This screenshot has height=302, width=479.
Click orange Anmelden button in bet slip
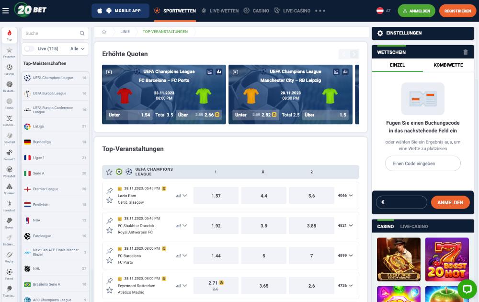pyautogui.click(x=450, y=202)
